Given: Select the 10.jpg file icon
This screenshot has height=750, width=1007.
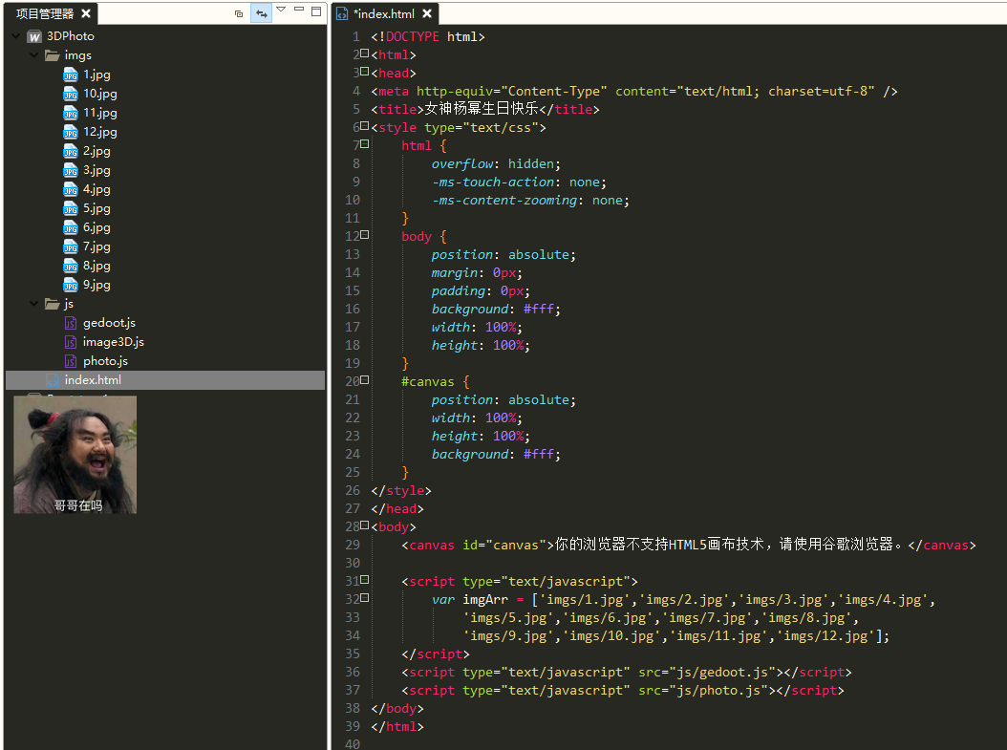Looking at the screenshot, I should 71,95.
